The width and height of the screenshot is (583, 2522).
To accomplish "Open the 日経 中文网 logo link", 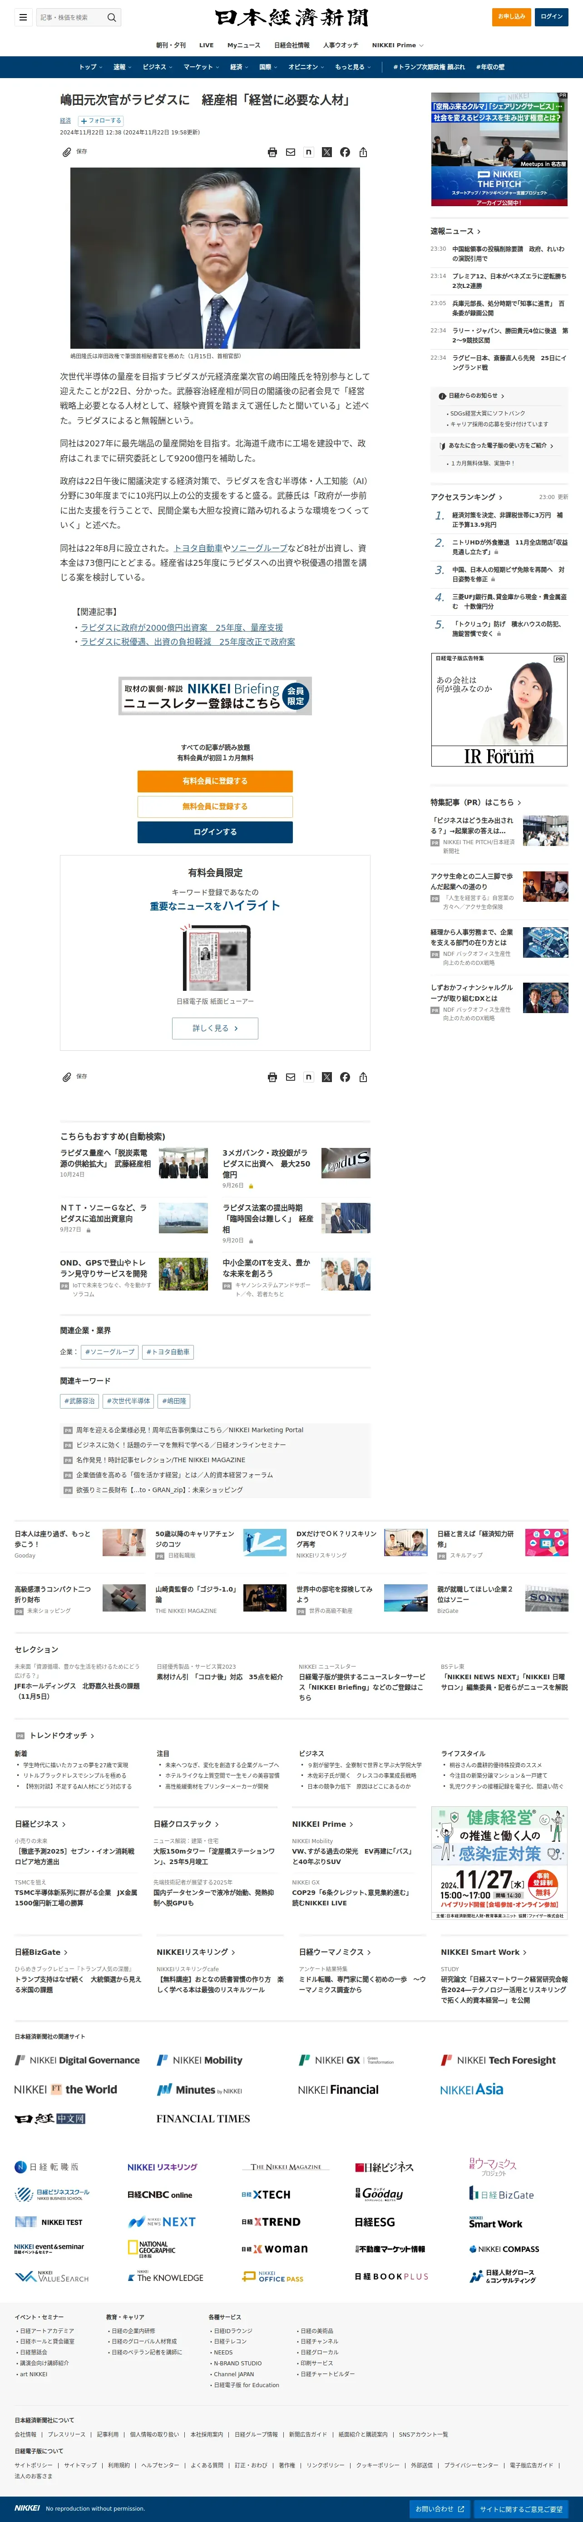I will click(50, 2119).
